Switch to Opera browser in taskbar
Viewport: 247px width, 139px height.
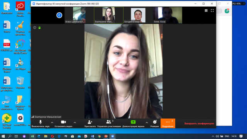pyautogui.click(x=52, y=136)
